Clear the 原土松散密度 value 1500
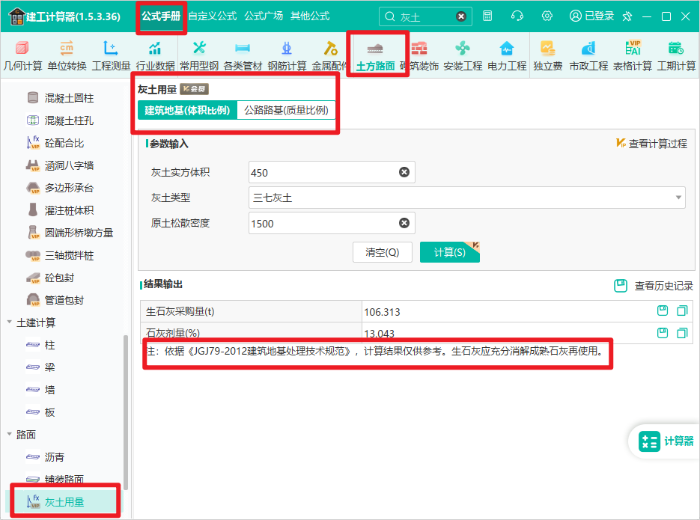 tap(404, 223)
